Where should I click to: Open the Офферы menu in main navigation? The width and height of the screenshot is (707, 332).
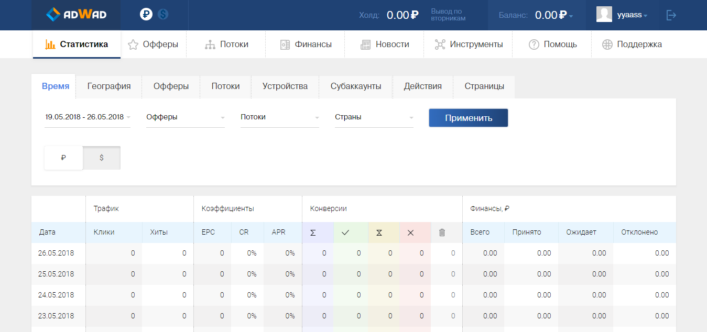click(x=153, y=45)
